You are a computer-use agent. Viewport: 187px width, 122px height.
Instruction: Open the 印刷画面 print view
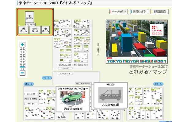click(160, 12)
